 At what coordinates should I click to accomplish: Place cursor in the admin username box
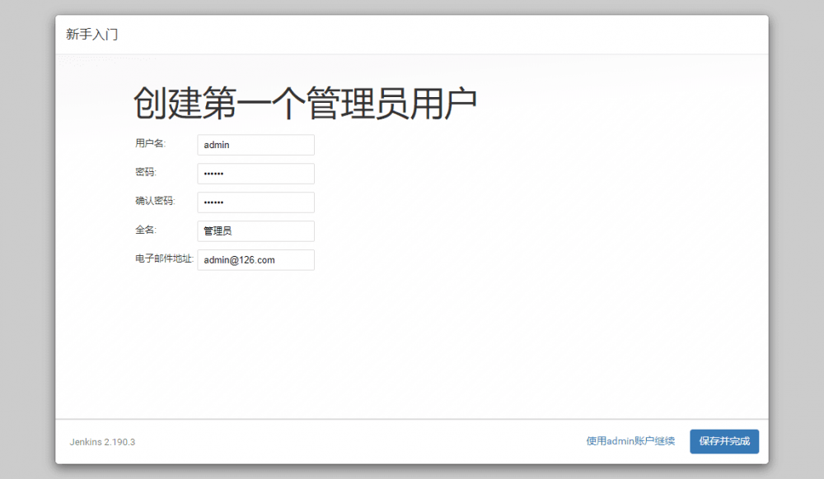(255, 144)
